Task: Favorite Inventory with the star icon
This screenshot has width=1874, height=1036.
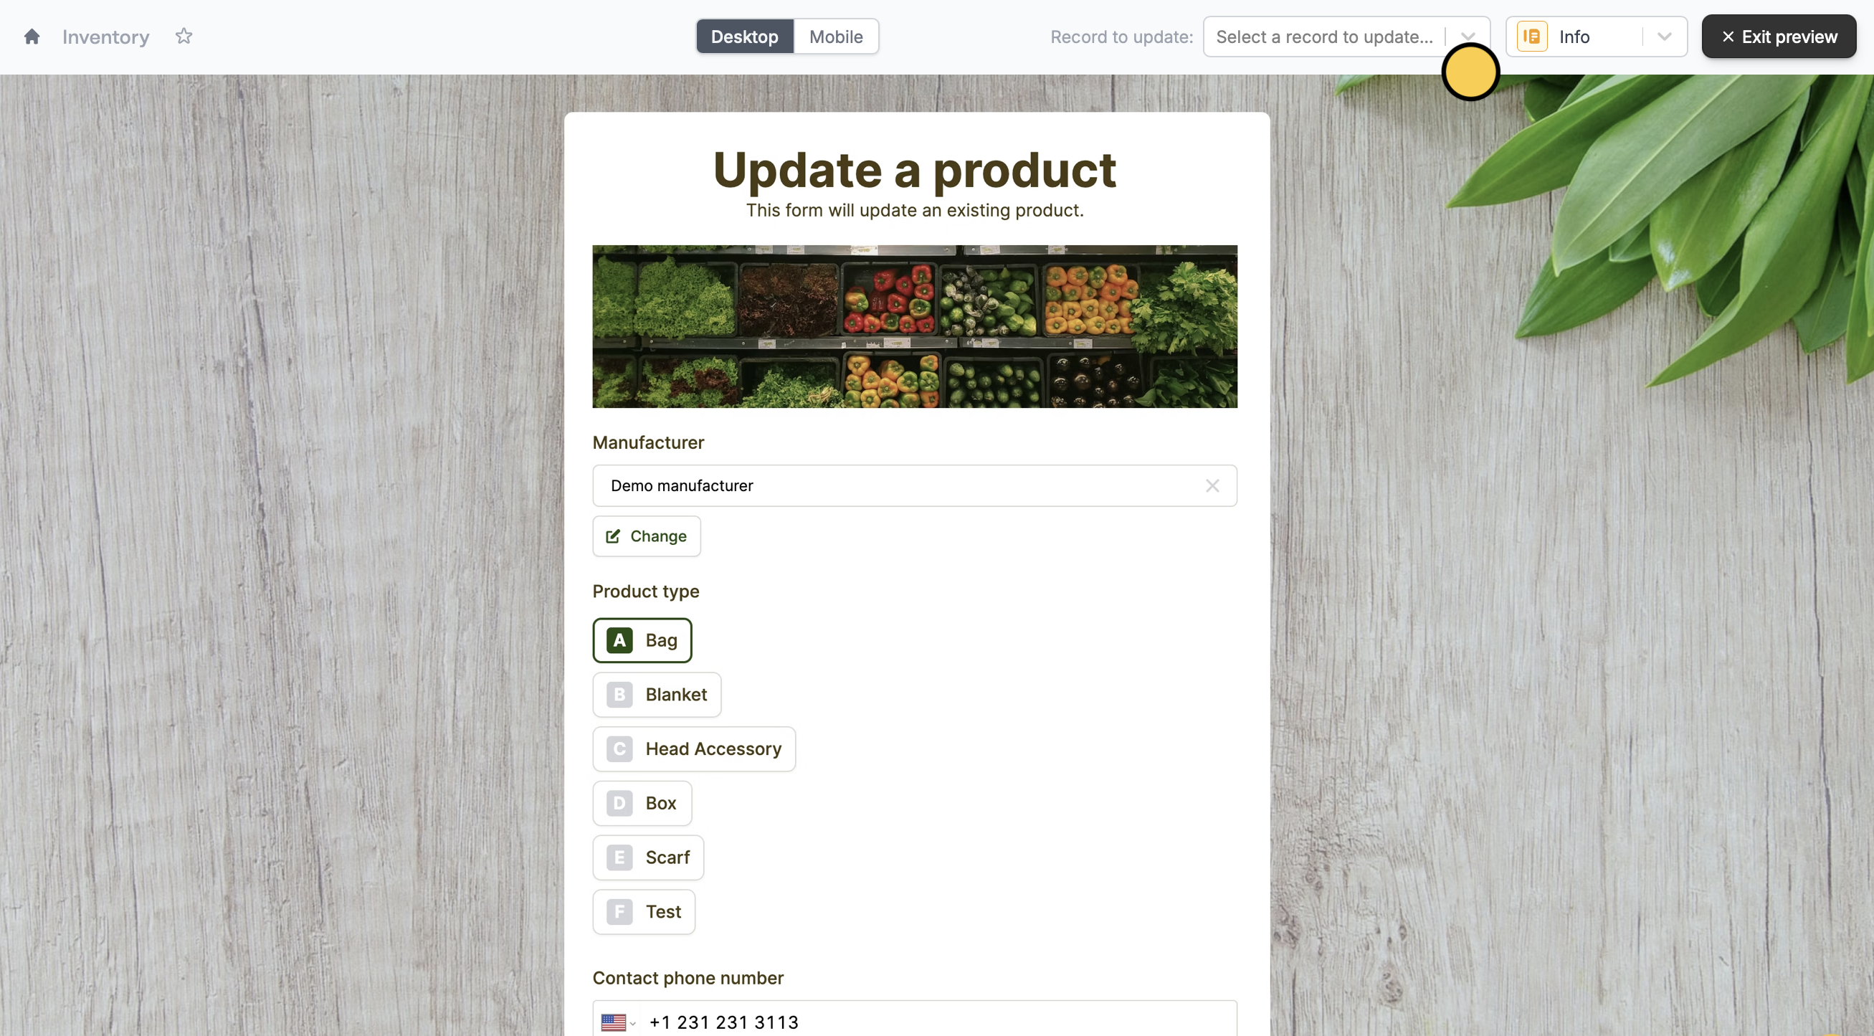Action: (x=184, y=37)
